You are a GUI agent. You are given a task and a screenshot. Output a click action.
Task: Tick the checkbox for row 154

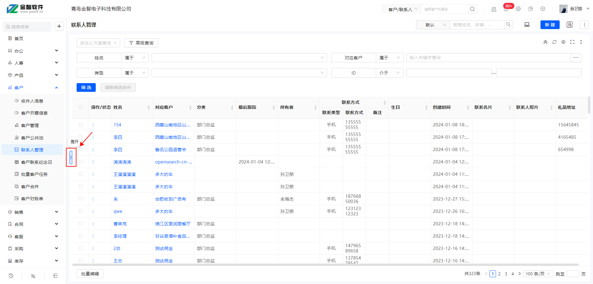coord(81,125)
